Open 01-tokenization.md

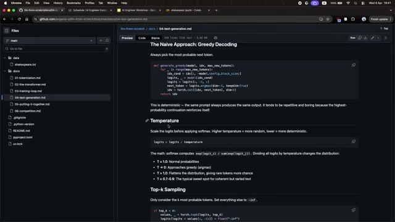27,78
